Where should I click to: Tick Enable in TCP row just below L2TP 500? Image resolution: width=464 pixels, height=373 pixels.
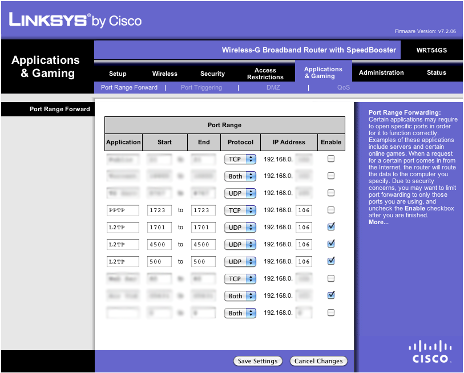331,278
